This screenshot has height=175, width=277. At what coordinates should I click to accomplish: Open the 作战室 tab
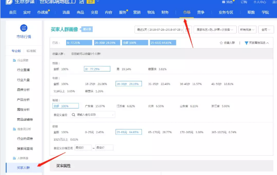click(x=43, y=12)
